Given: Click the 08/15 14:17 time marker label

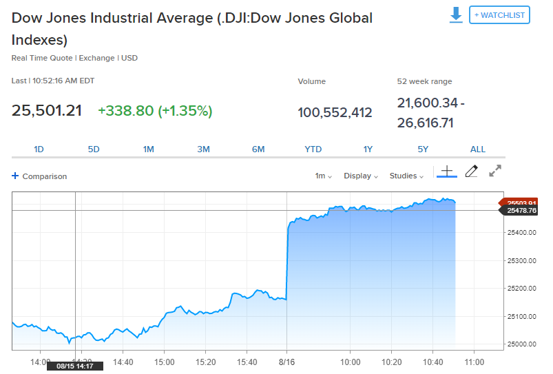Looking at the screenshot, I should coord(75,366).
